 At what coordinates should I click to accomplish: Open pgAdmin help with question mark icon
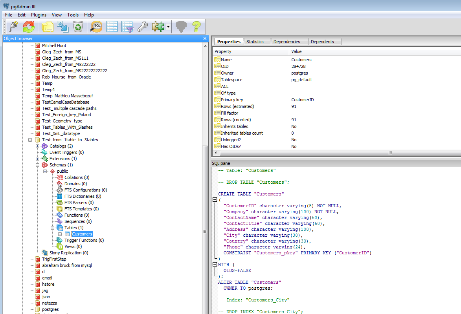tap(197, 27)
